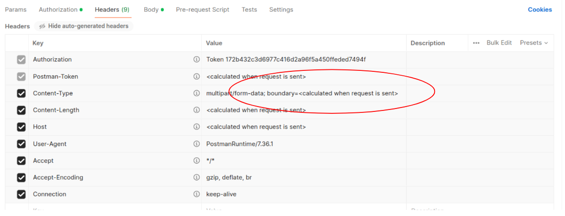
Task: Click info icon for Content-Length header
Action: point(196,110)
